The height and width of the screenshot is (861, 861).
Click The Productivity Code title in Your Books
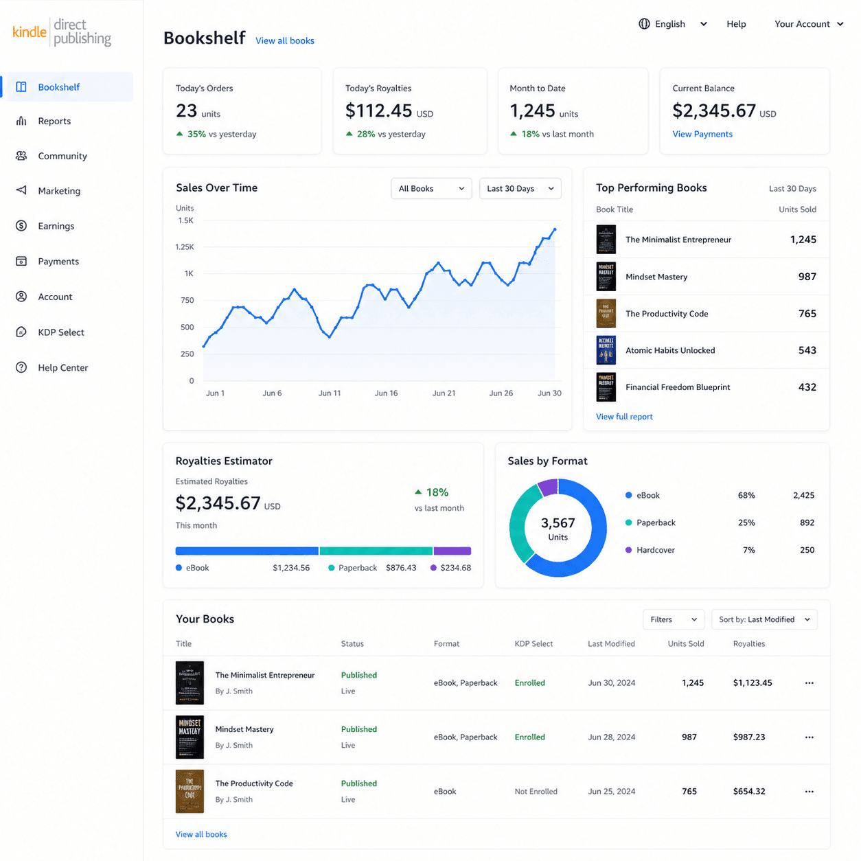(x=254, y=783)
